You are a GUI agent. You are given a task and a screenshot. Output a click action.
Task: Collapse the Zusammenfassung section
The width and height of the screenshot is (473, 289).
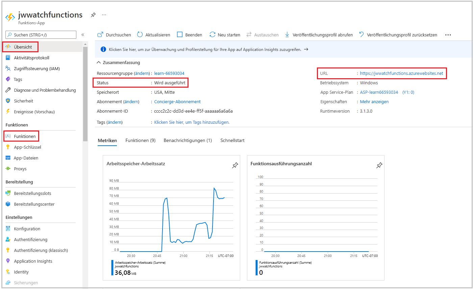tap(118, 62)
